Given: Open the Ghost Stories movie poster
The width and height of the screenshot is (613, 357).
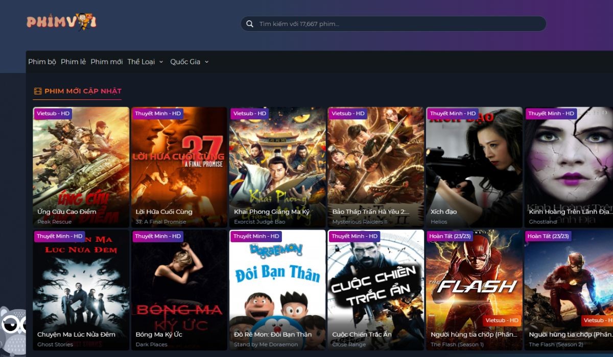Looking at the screenshot, I should pyautogui.click(x=81, y=286).
